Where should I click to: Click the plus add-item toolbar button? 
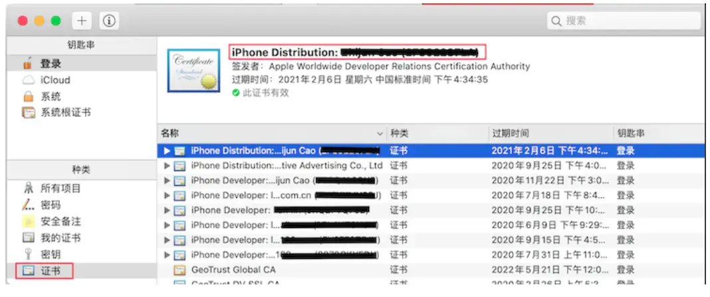pyautogui.click(x=82, y=21)
